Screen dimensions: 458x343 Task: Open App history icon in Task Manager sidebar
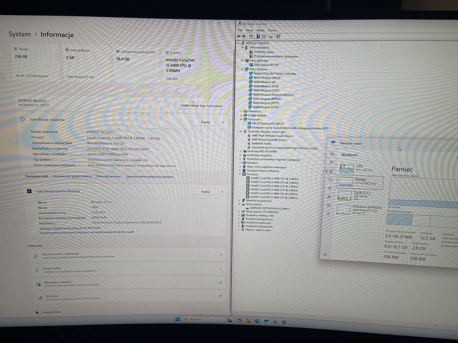coord(330,180)
